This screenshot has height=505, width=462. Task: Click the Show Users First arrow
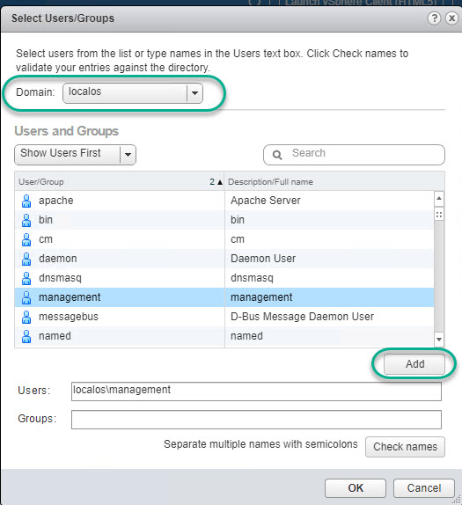coord(128,155)
